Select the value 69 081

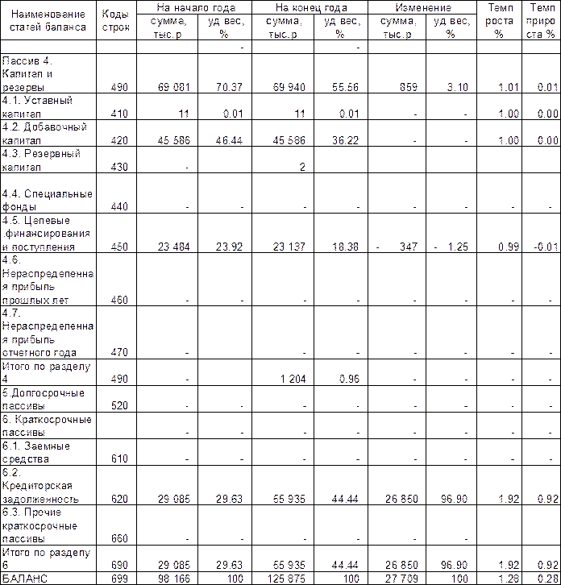173,87
